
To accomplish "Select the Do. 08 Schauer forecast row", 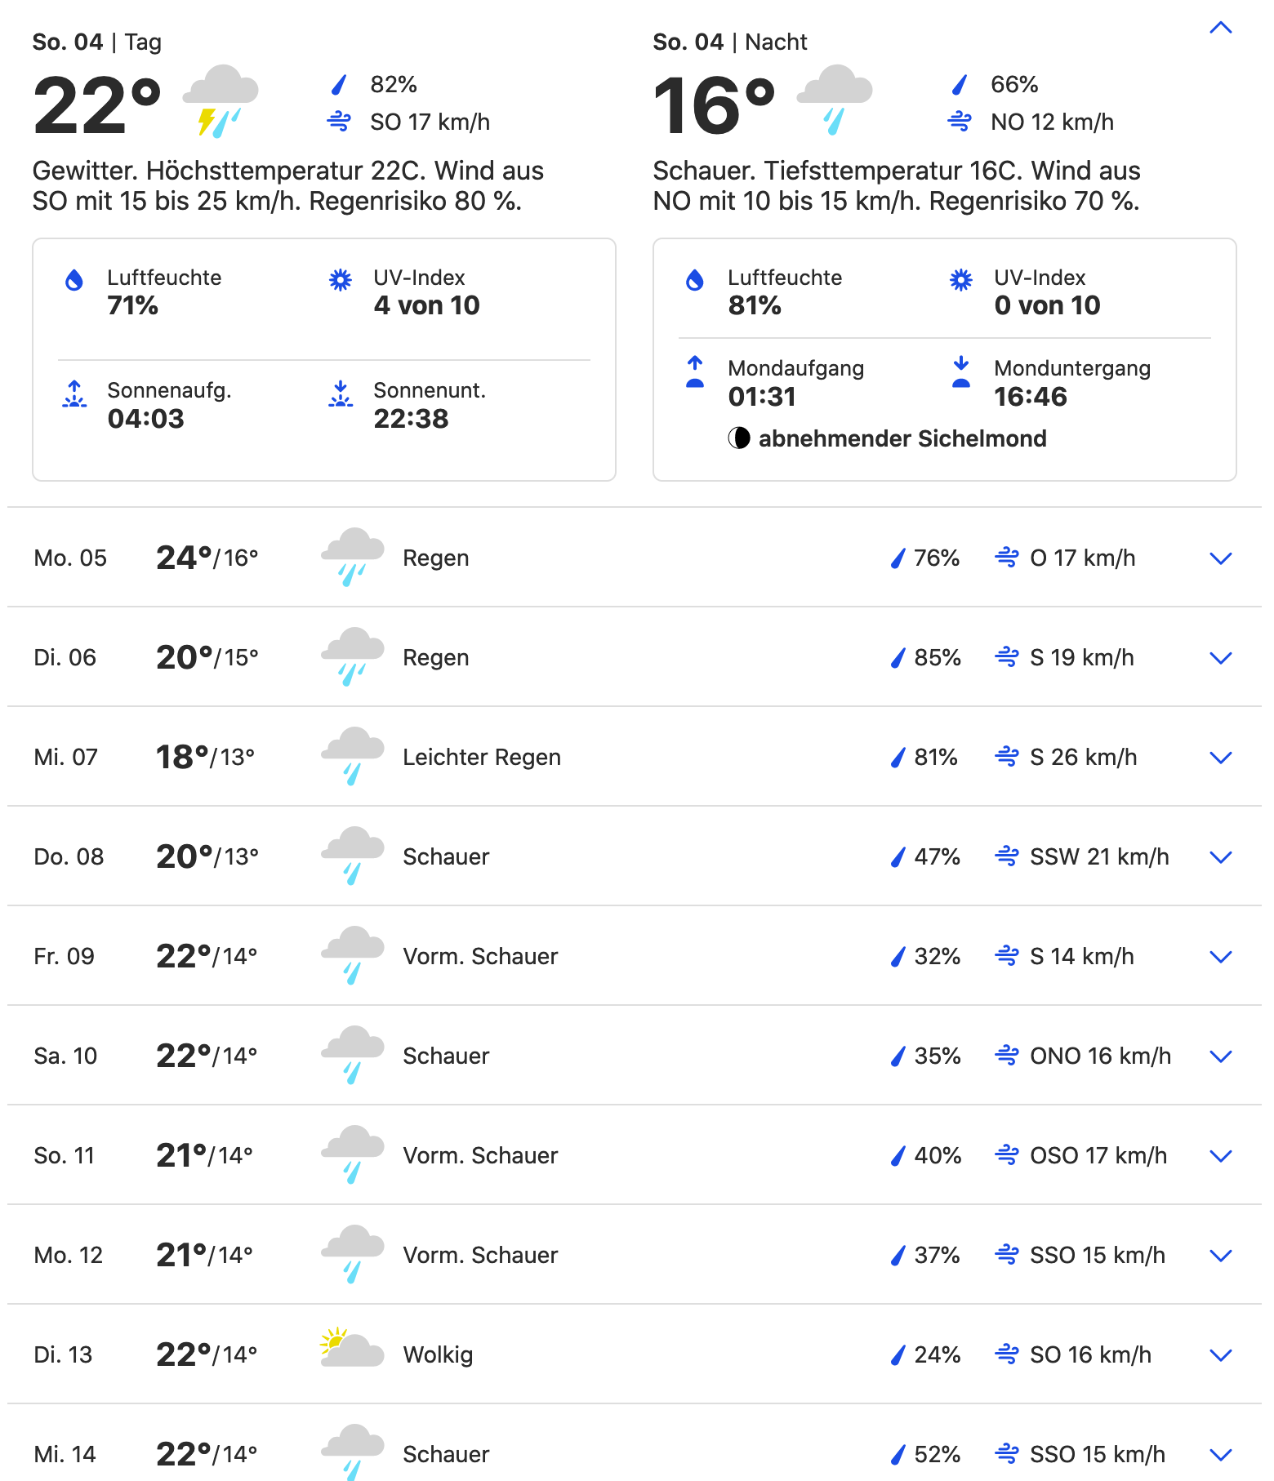I will pos(634,856).
